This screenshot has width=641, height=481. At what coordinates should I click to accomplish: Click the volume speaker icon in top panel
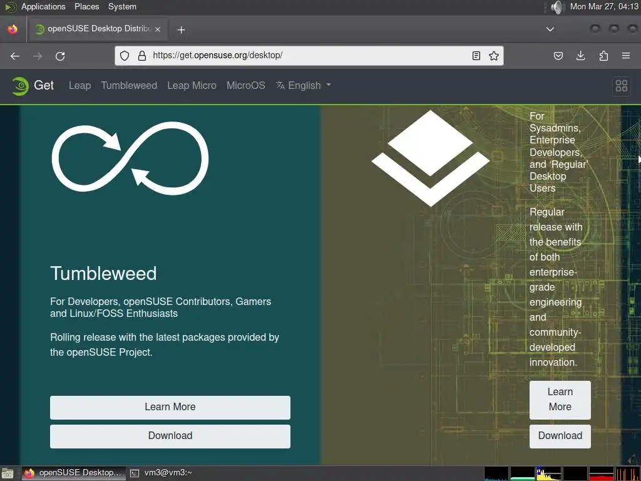(x=556, y=7)
